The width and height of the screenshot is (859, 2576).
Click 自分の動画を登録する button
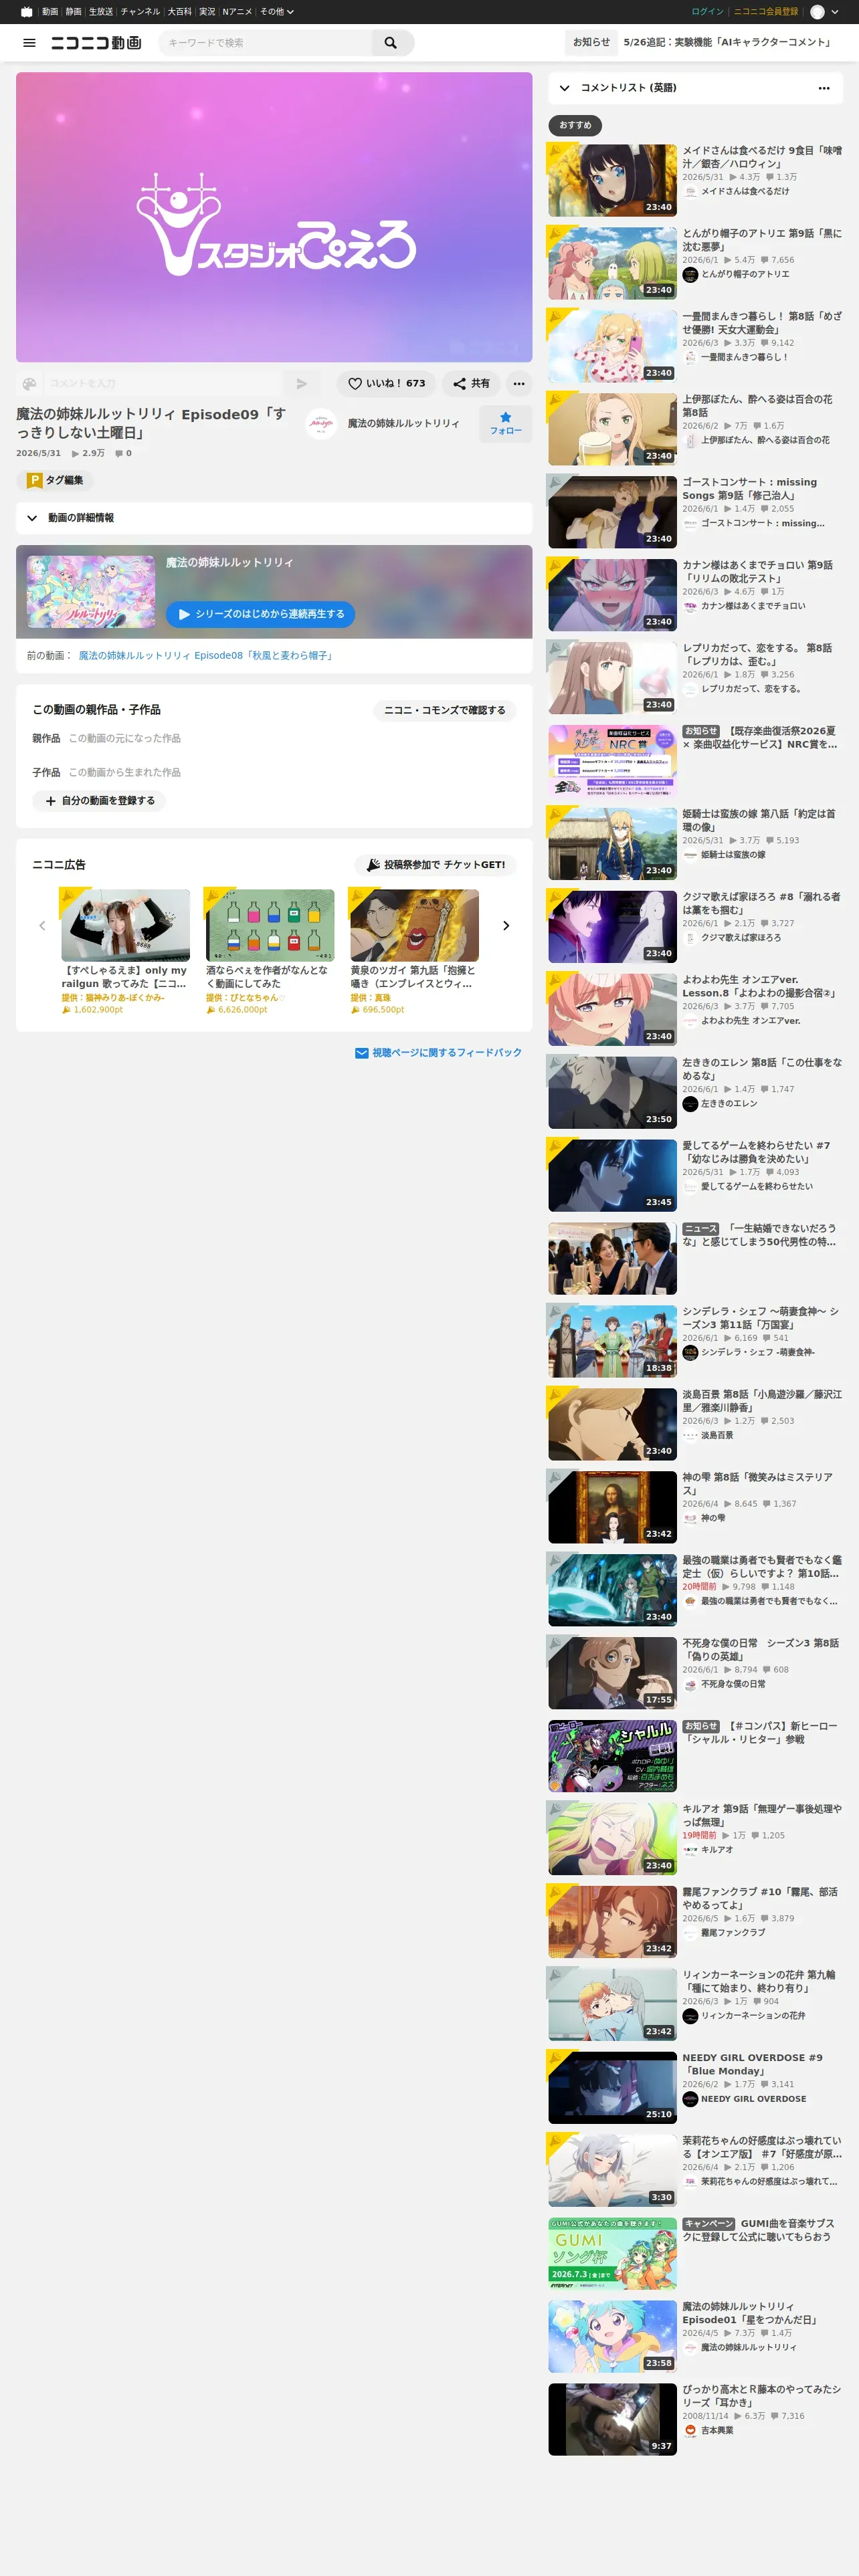99,801
